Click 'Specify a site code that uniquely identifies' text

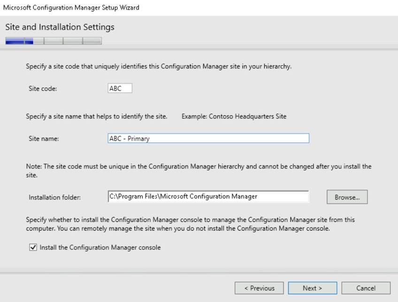pyautogui.click(x=159, y=66)
